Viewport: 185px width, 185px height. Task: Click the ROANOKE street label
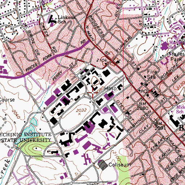[x=169, y=71]
